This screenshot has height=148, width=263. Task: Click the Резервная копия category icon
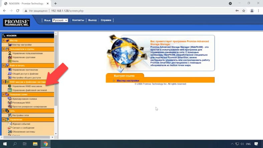pyautogui.click(x=7, y=95)
